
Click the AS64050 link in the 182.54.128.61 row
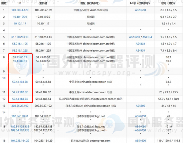click(140, 116)
